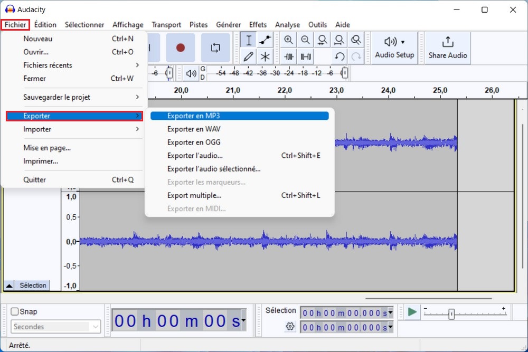Expand the Importer submenu
528x352 pixels.
pyautogui.click(x=75, y=129)
